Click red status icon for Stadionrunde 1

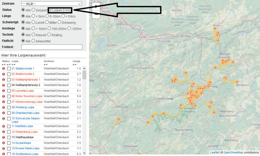pos(4,69)
